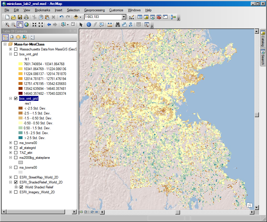Enable the ESRI_Imagery_World_2D layer

(x=16, y=192)
